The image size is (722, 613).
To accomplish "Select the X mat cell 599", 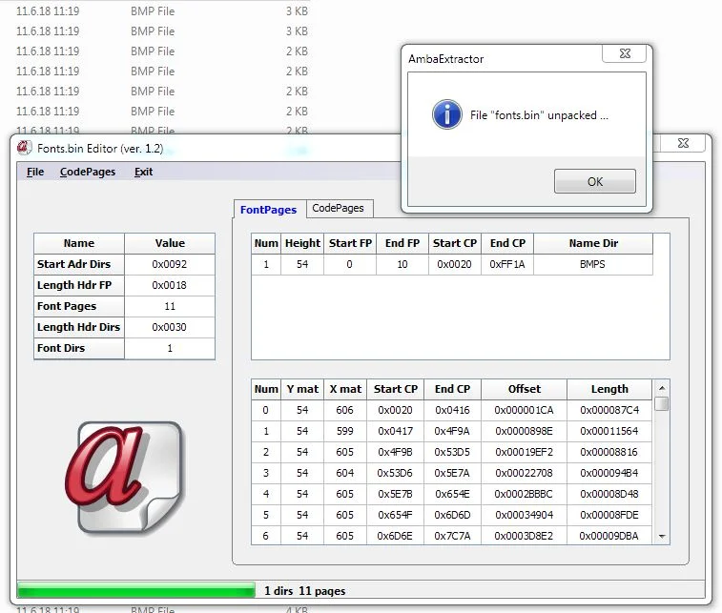I will click(x=345, y=431).
